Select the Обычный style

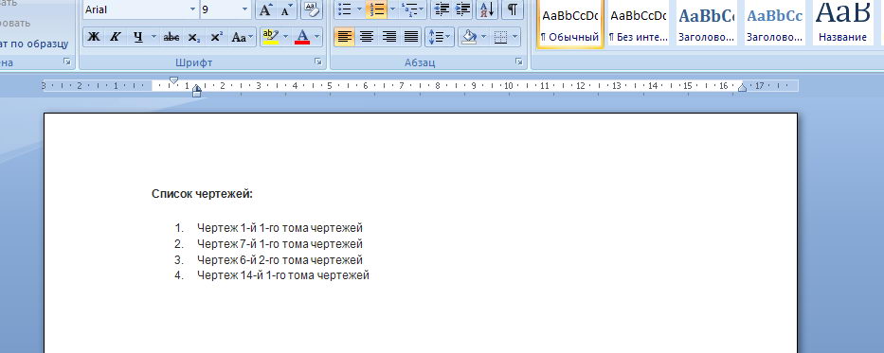click(570, 25)
